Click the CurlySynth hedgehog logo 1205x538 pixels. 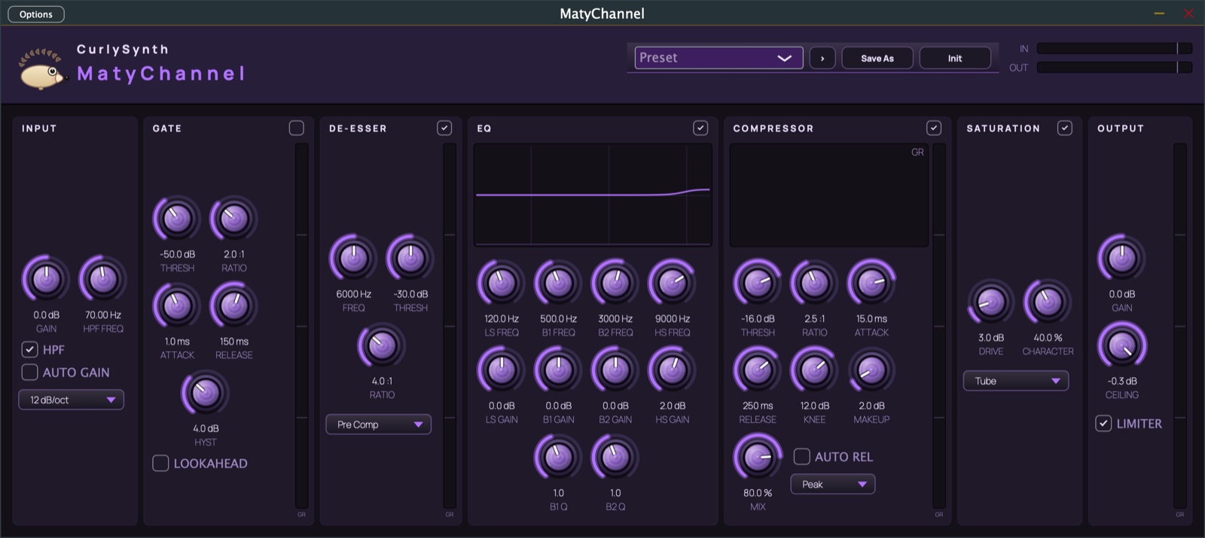(42, 68)
